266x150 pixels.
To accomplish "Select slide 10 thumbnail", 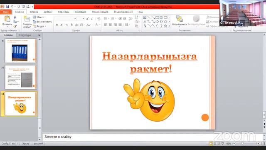I will (x=20, y=77).
